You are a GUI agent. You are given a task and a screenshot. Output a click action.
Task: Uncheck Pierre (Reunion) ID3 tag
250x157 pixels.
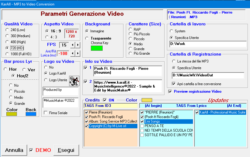(87, 112)
